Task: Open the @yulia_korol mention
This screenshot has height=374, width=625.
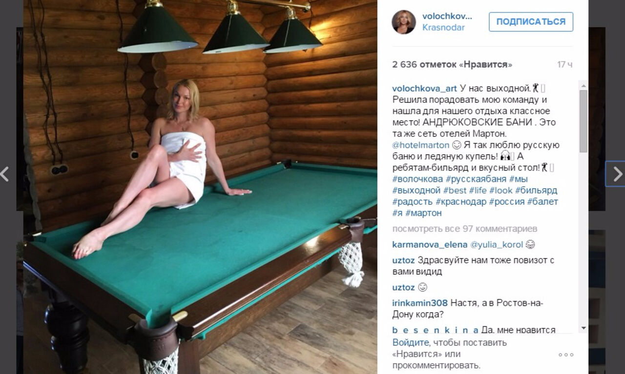Action: point(497,245)
